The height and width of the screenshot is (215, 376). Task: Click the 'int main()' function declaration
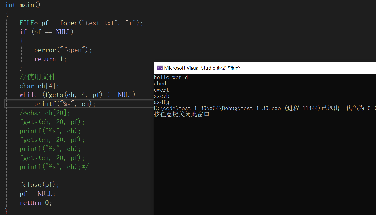pyautogui.click(x=23, y=5)
